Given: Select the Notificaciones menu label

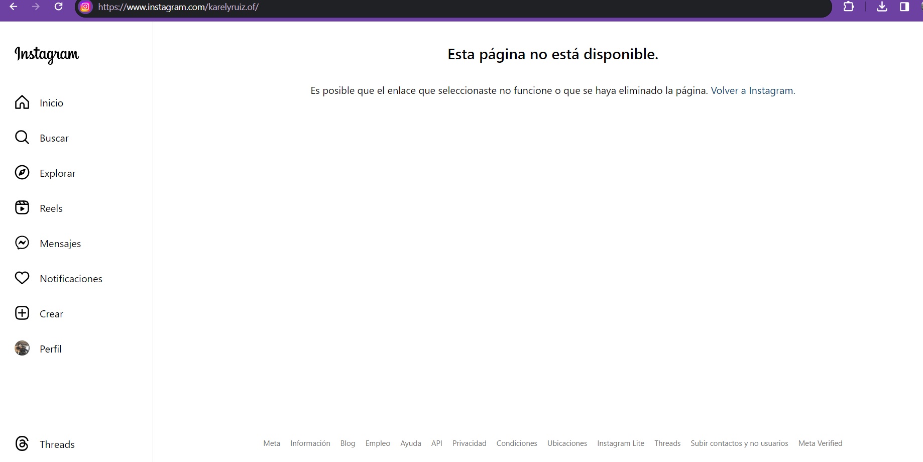Looking at the screenshot, I should [x=71, y=279].
